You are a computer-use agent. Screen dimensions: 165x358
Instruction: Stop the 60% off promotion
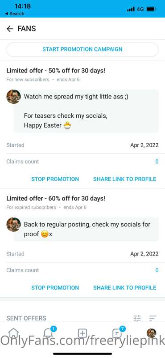pos(55,288)
